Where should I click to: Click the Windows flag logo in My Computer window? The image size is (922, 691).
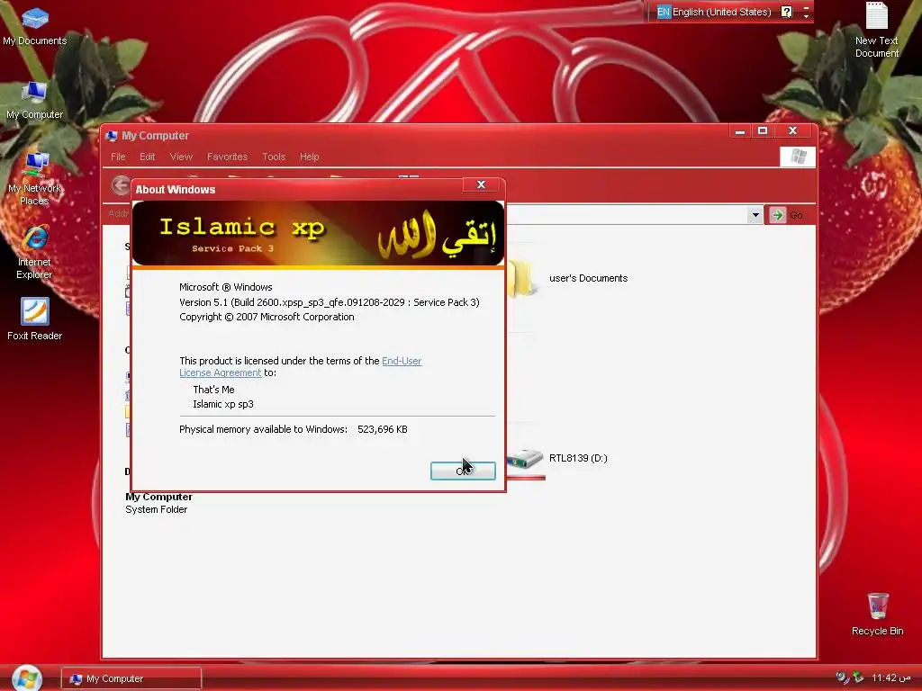[x=798, y=157]
